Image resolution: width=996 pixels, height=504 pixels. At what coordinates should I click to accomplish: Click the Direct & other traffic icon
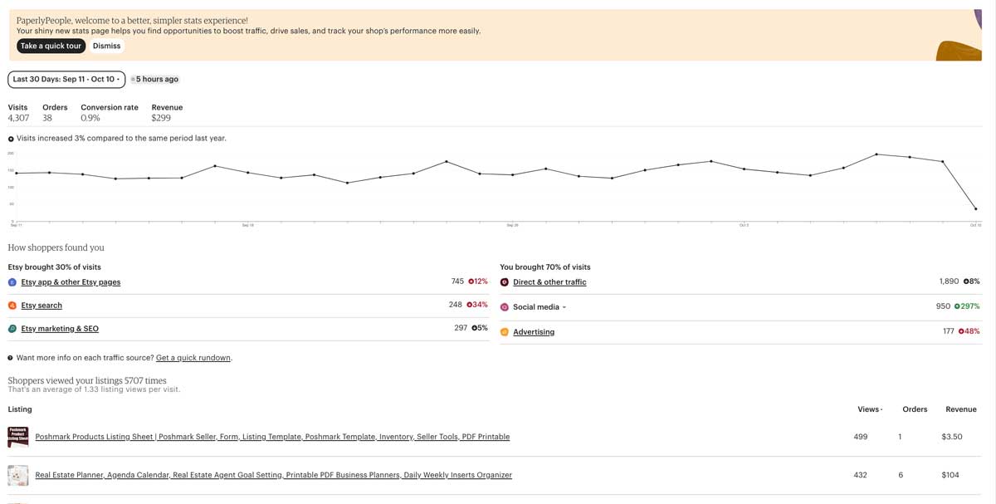point(504,282)
